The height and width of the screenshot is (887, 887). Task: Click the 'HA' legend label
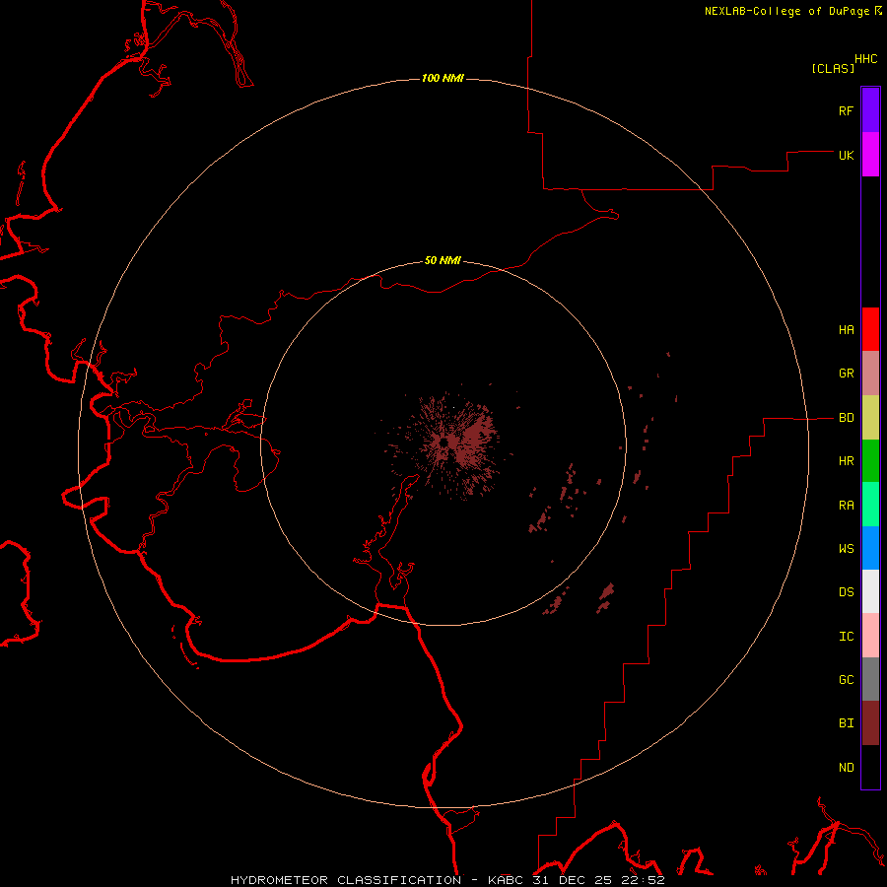[847, 329]
